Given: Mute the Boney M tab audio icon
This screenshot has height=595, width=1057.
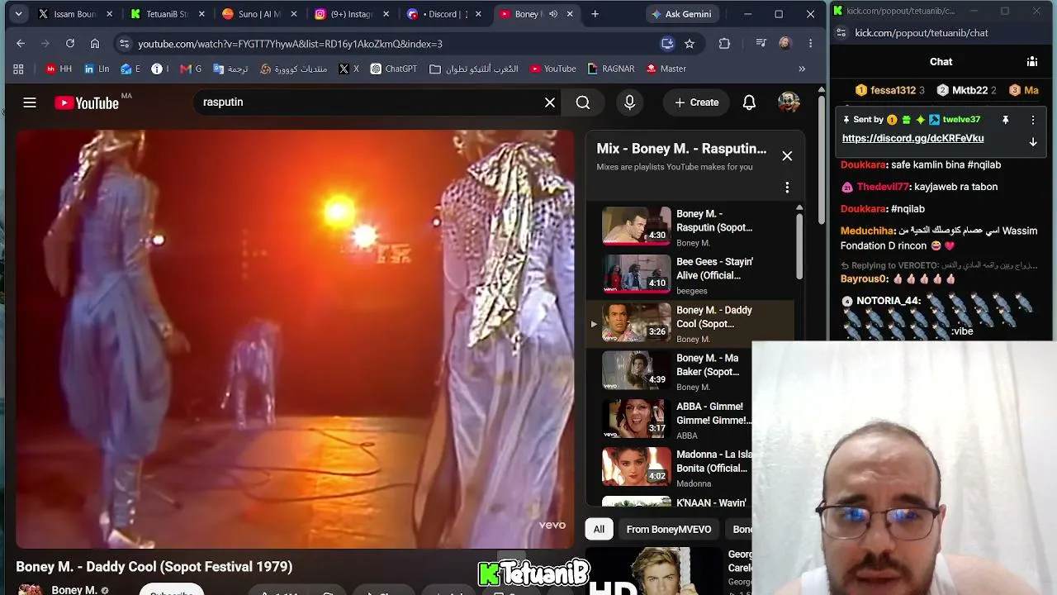Looking at the screenshot, I should (x=553, y=14).
